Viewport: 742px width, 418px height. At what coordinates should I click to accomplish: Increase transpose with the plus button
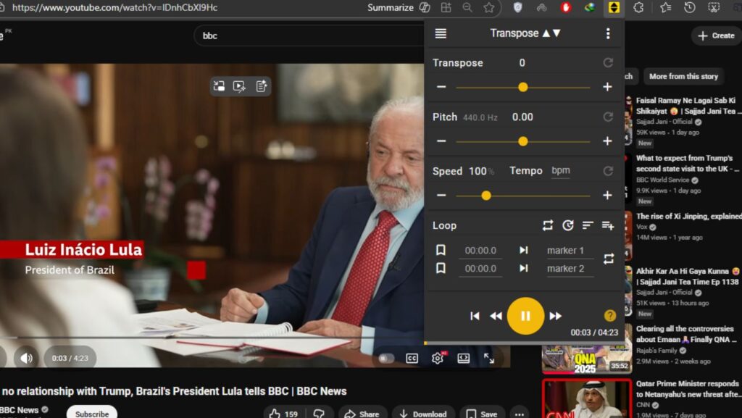(607, 87)
